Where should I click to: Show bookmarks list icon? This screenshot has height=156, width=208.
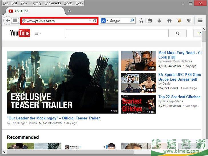pyautogui.click(x=150, y=21)
